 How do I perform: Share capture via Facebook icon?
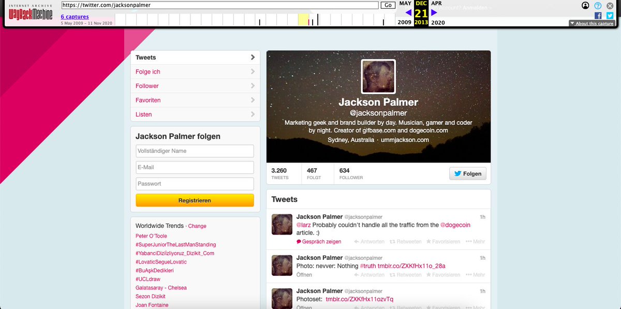point(598,16)
